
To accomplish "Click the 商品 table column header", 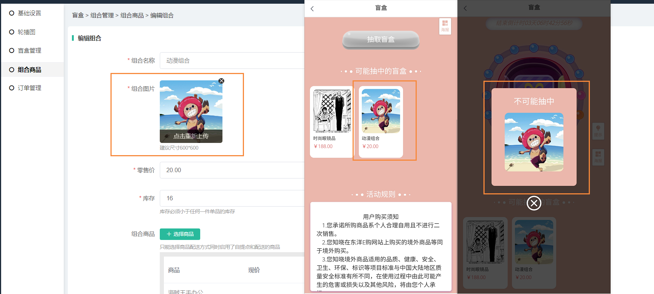I will 174,270.
